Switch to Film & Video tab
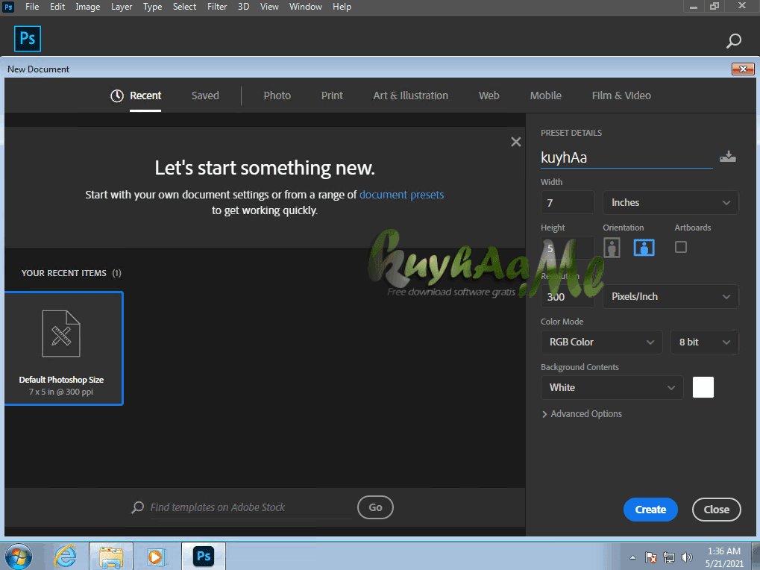The width and height of the screenshot is (760, 570). [621, 96]
